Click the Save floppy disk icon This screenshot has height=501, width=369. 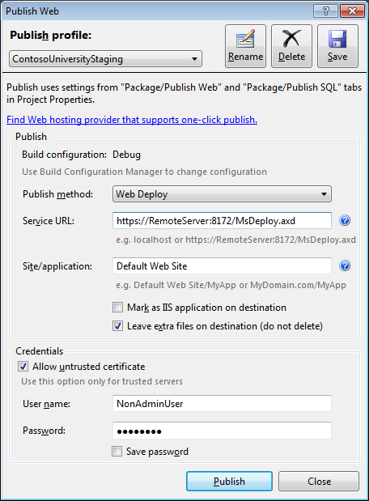pyautogui.click(x=337, y=46)
